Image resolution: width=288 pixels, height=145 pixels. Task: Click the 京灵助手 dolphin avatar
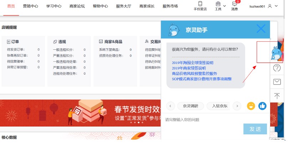point(174,29)
